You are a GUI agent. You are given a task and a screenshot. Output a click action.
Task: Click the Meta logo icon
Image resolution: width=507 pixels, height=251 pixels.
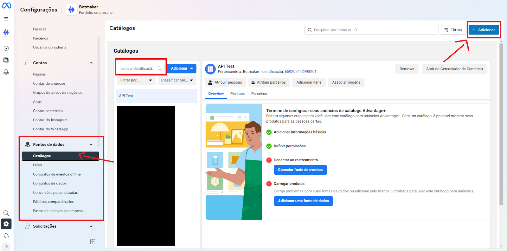coord(6,5)
